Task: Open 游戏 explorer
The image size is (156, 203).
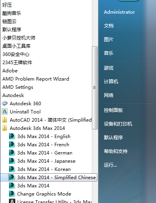Action: (x=109, y=68)
